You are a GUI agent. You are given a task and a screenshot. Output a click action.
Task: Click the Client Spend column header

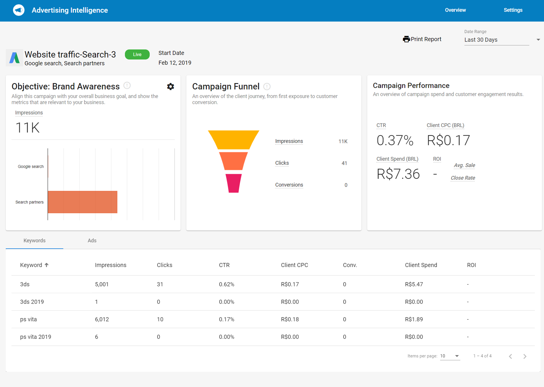coord(421,265)
